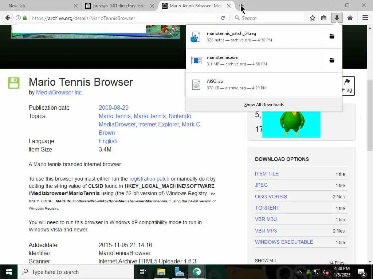Viewport: 373px width, 279px height.
Task: Open the hamburger menu
Action: coord(365,18)
